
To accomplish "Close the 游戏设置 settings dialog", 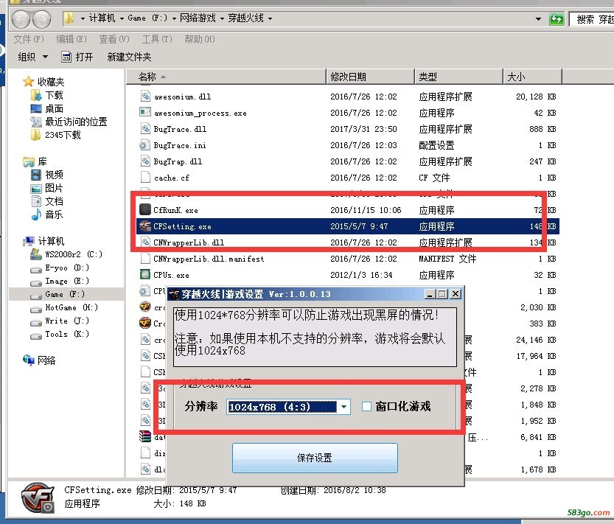I will (x=456, y=294).
